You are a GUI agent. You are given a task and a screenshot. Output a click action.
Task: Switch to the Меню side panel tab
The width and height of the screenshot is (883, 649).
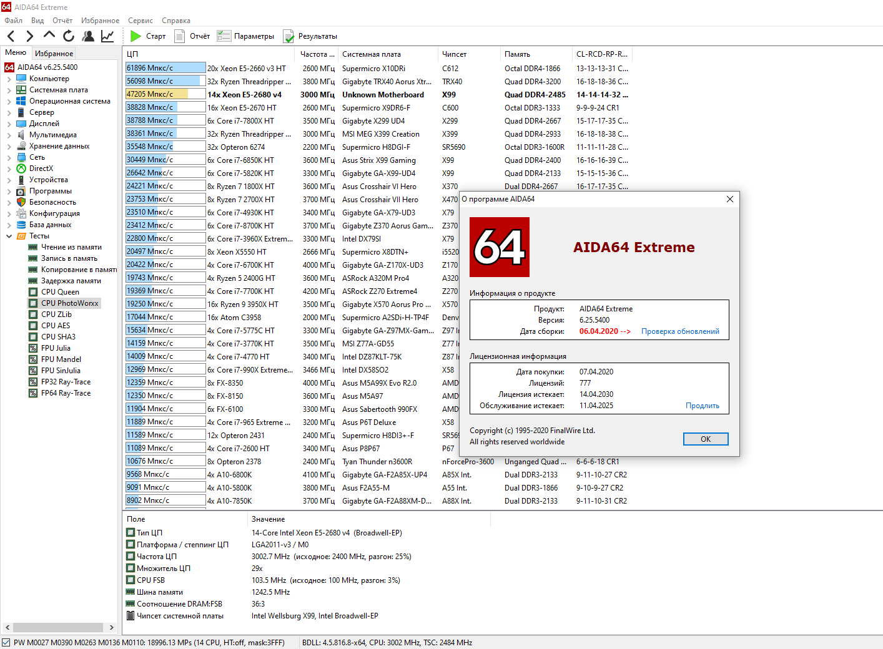tap(16, 52)
